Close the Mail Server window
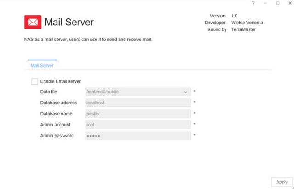This screenshot has height=189, width=294. coord(290,3)
